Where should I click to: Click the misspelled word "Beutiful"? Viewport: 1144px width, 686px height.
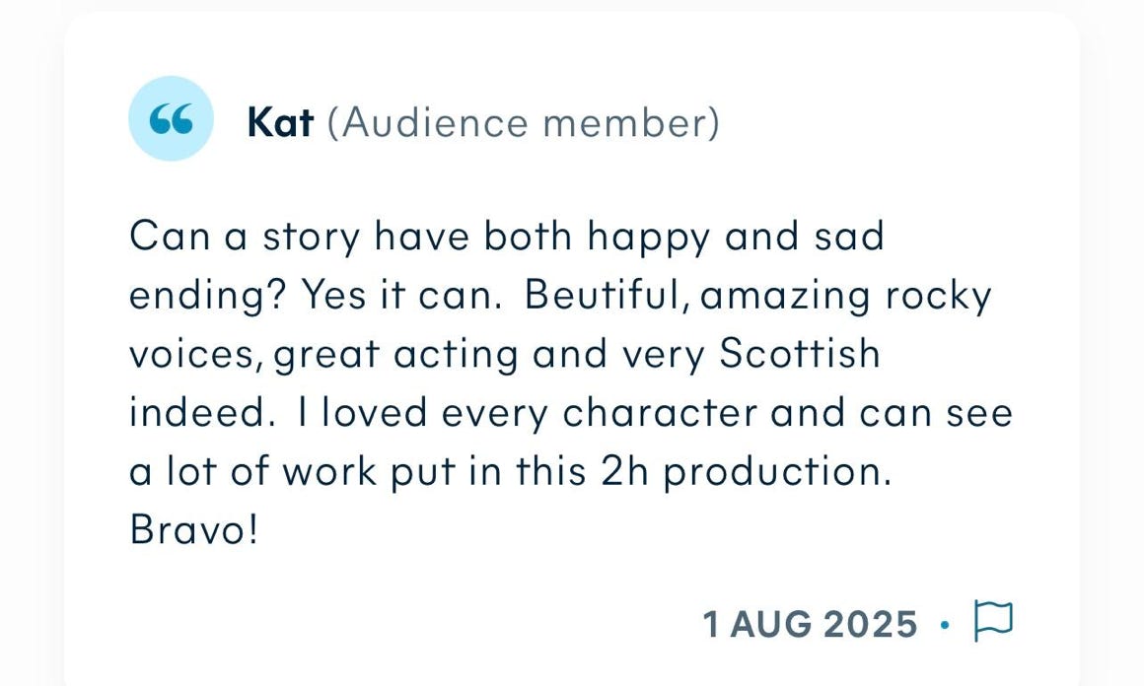(601, 296)
